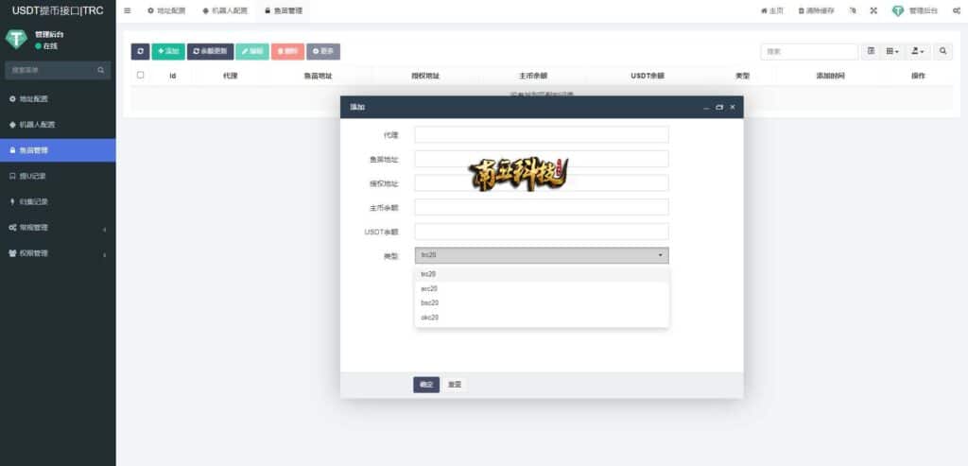This screenshot has height=466, width=968.
Task: Click the USDT余额 input in dialog
Action: point(542,232)
